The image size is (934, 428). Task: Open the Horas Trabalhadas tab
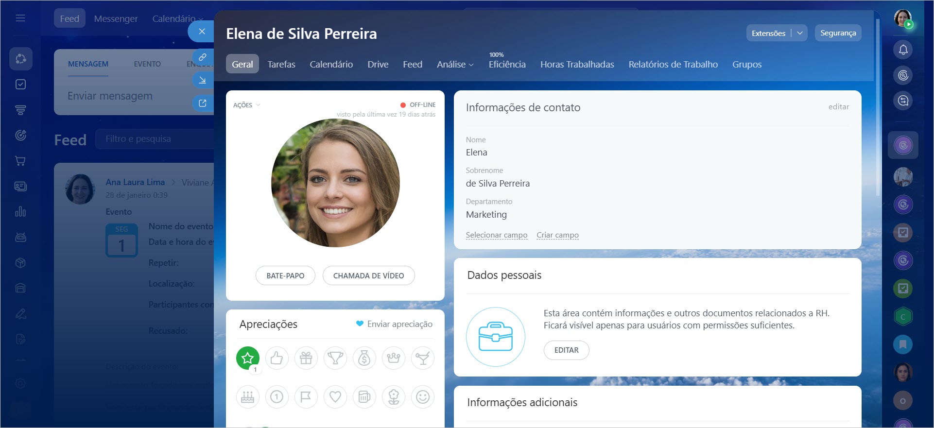coord(577,64)
